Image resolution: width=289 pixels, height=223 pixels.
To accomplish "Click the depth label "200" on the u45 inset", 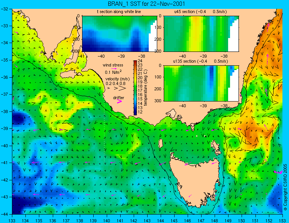I will (x=158, y=39).
